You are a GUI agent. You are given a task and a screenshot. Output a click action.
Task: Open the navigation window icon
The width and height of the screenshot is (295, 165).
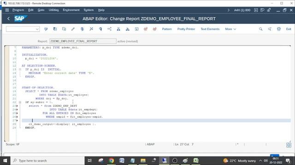[128, 29]
